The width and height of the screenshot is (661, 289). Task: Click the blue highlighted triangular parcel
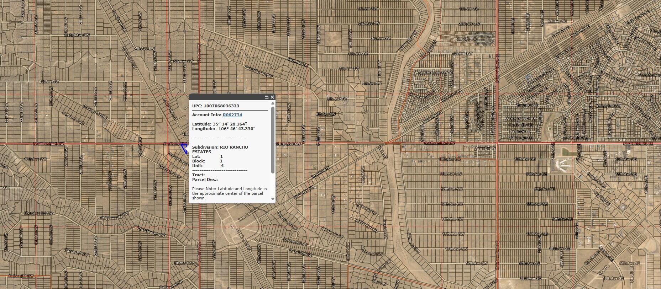click(x=184, y=148)
